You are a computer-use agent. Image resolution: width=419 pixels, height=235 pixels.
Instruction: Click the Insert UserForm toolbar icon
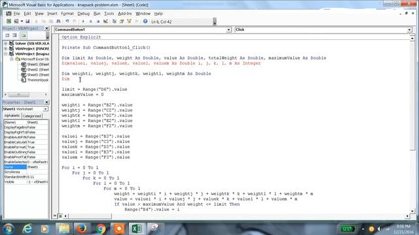(x=16, y=22)
